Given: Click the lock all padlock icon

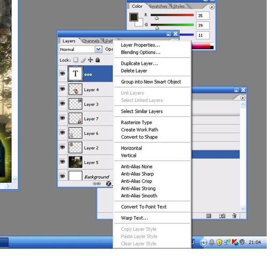Looking at the screenshot, I should click(98, 60).
